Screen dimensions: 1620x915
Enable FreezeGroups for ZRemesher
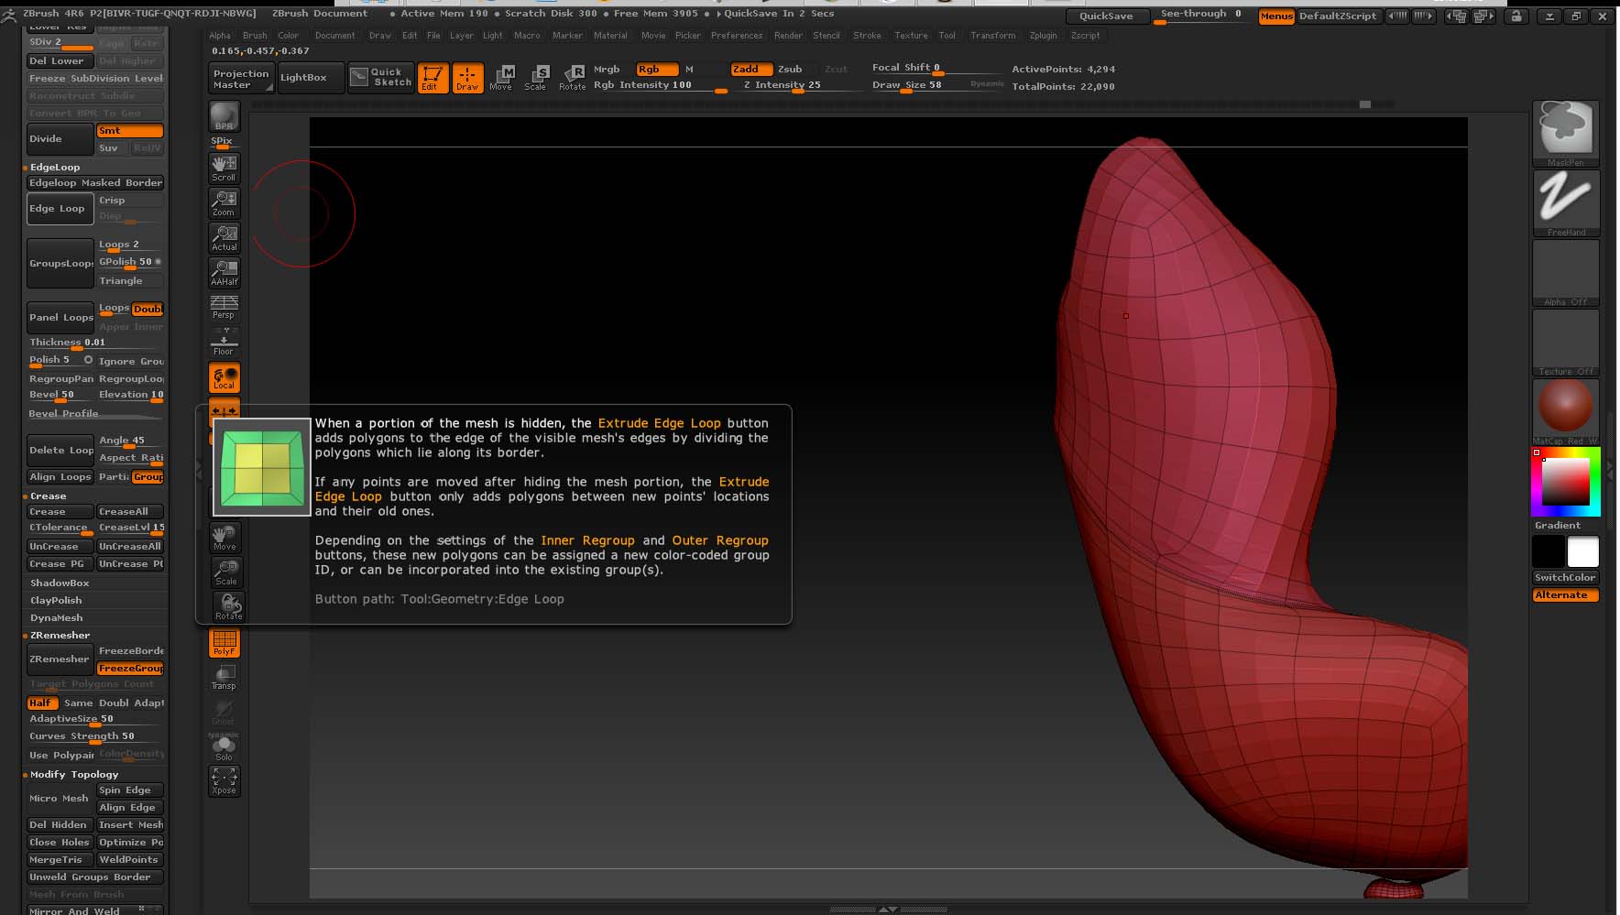pos(130,669)
